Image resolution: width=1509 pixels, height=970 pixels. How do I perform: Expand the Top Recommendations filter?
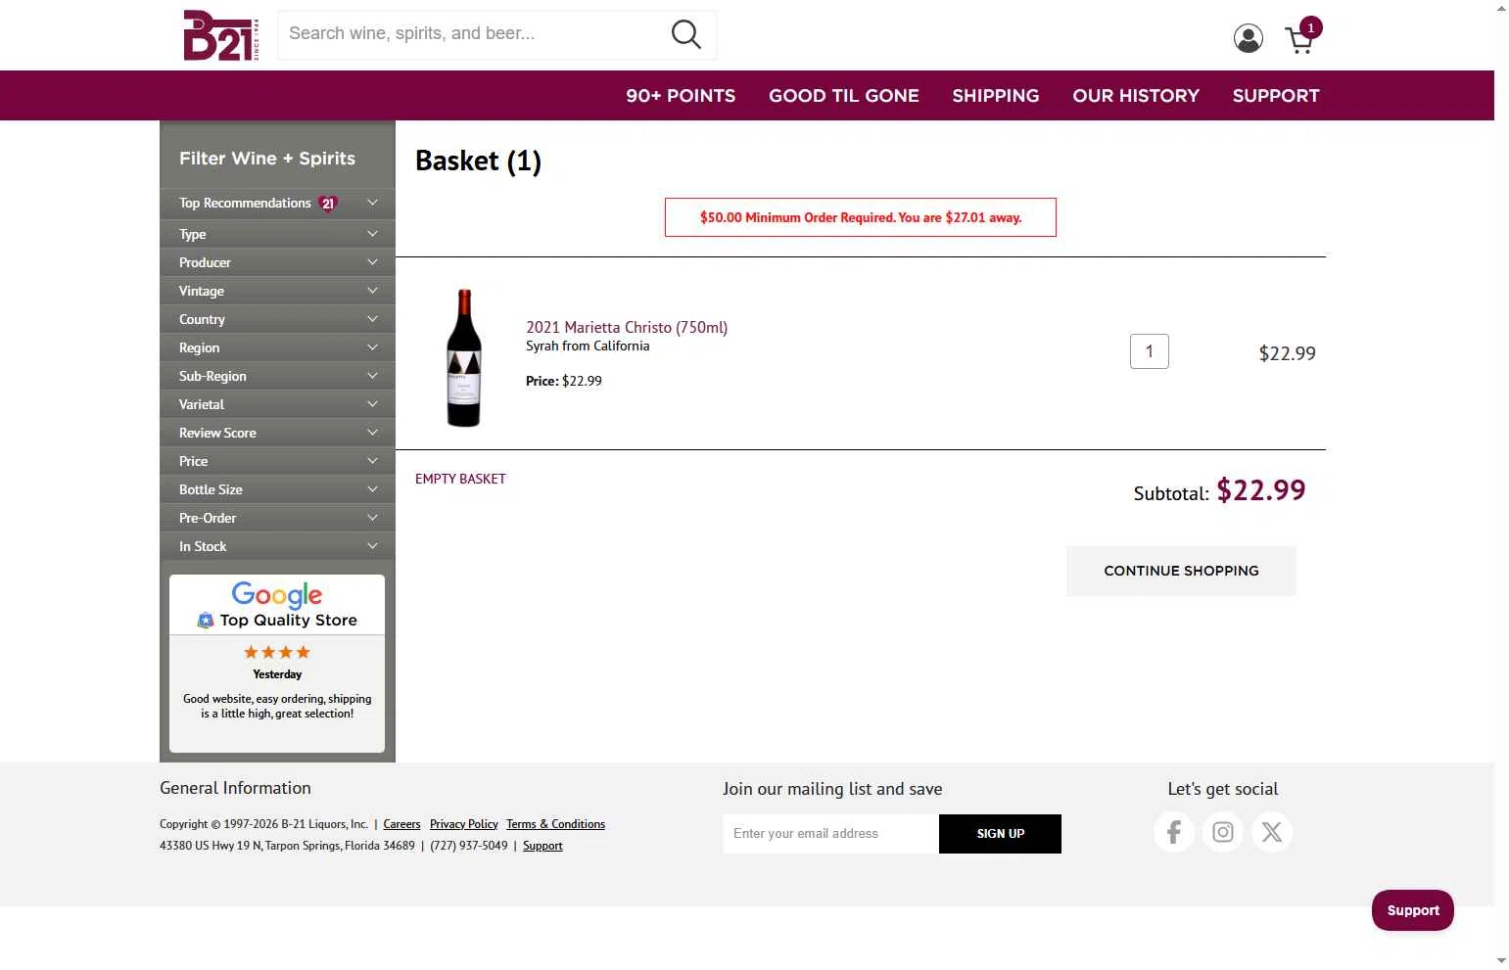tap(277, 203)
